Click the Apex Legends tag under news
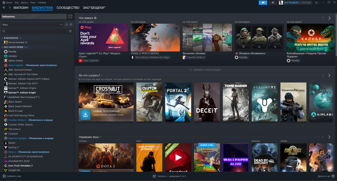 click(89, 60)
